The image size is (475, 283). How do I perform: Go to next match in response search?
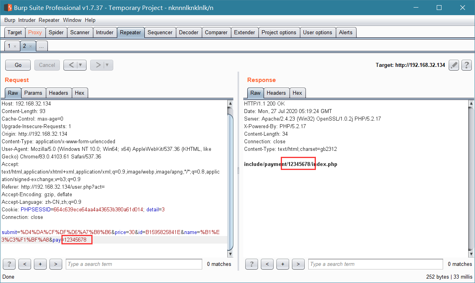[298, 264]
